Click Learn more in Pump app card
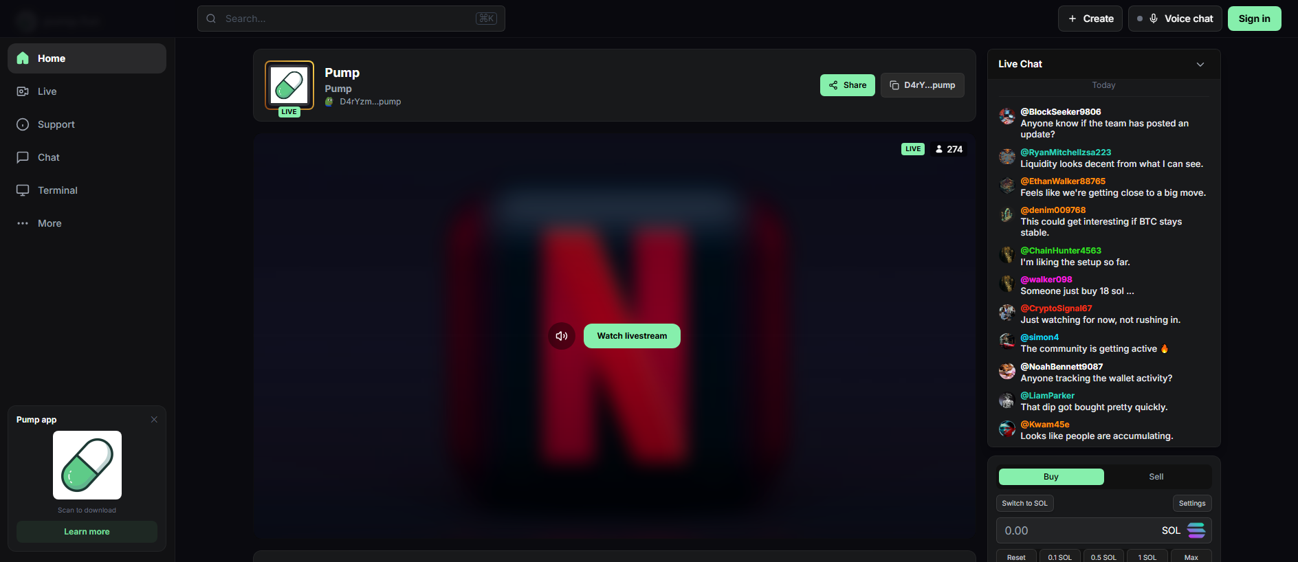The width and height of the screenshot is (1298, 562). [x=87, y=532]
